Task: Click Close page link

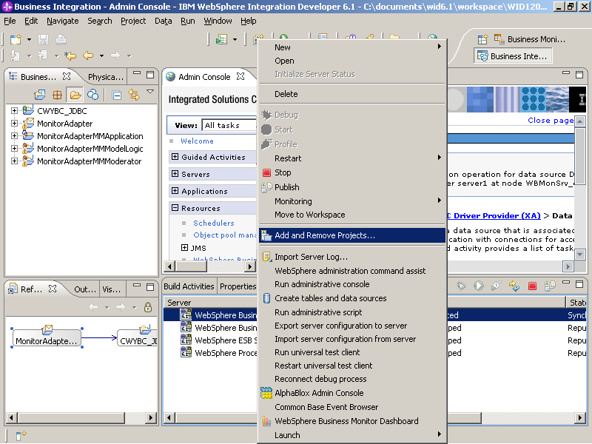Action: 551,121
